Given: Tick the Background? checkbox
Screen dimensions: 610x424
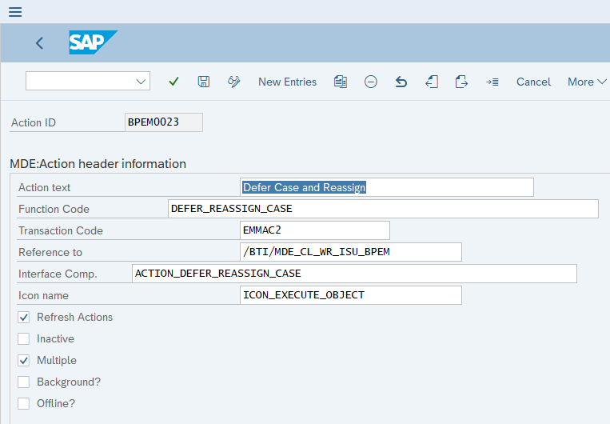Looking at the screenshot, I should 24,382.
